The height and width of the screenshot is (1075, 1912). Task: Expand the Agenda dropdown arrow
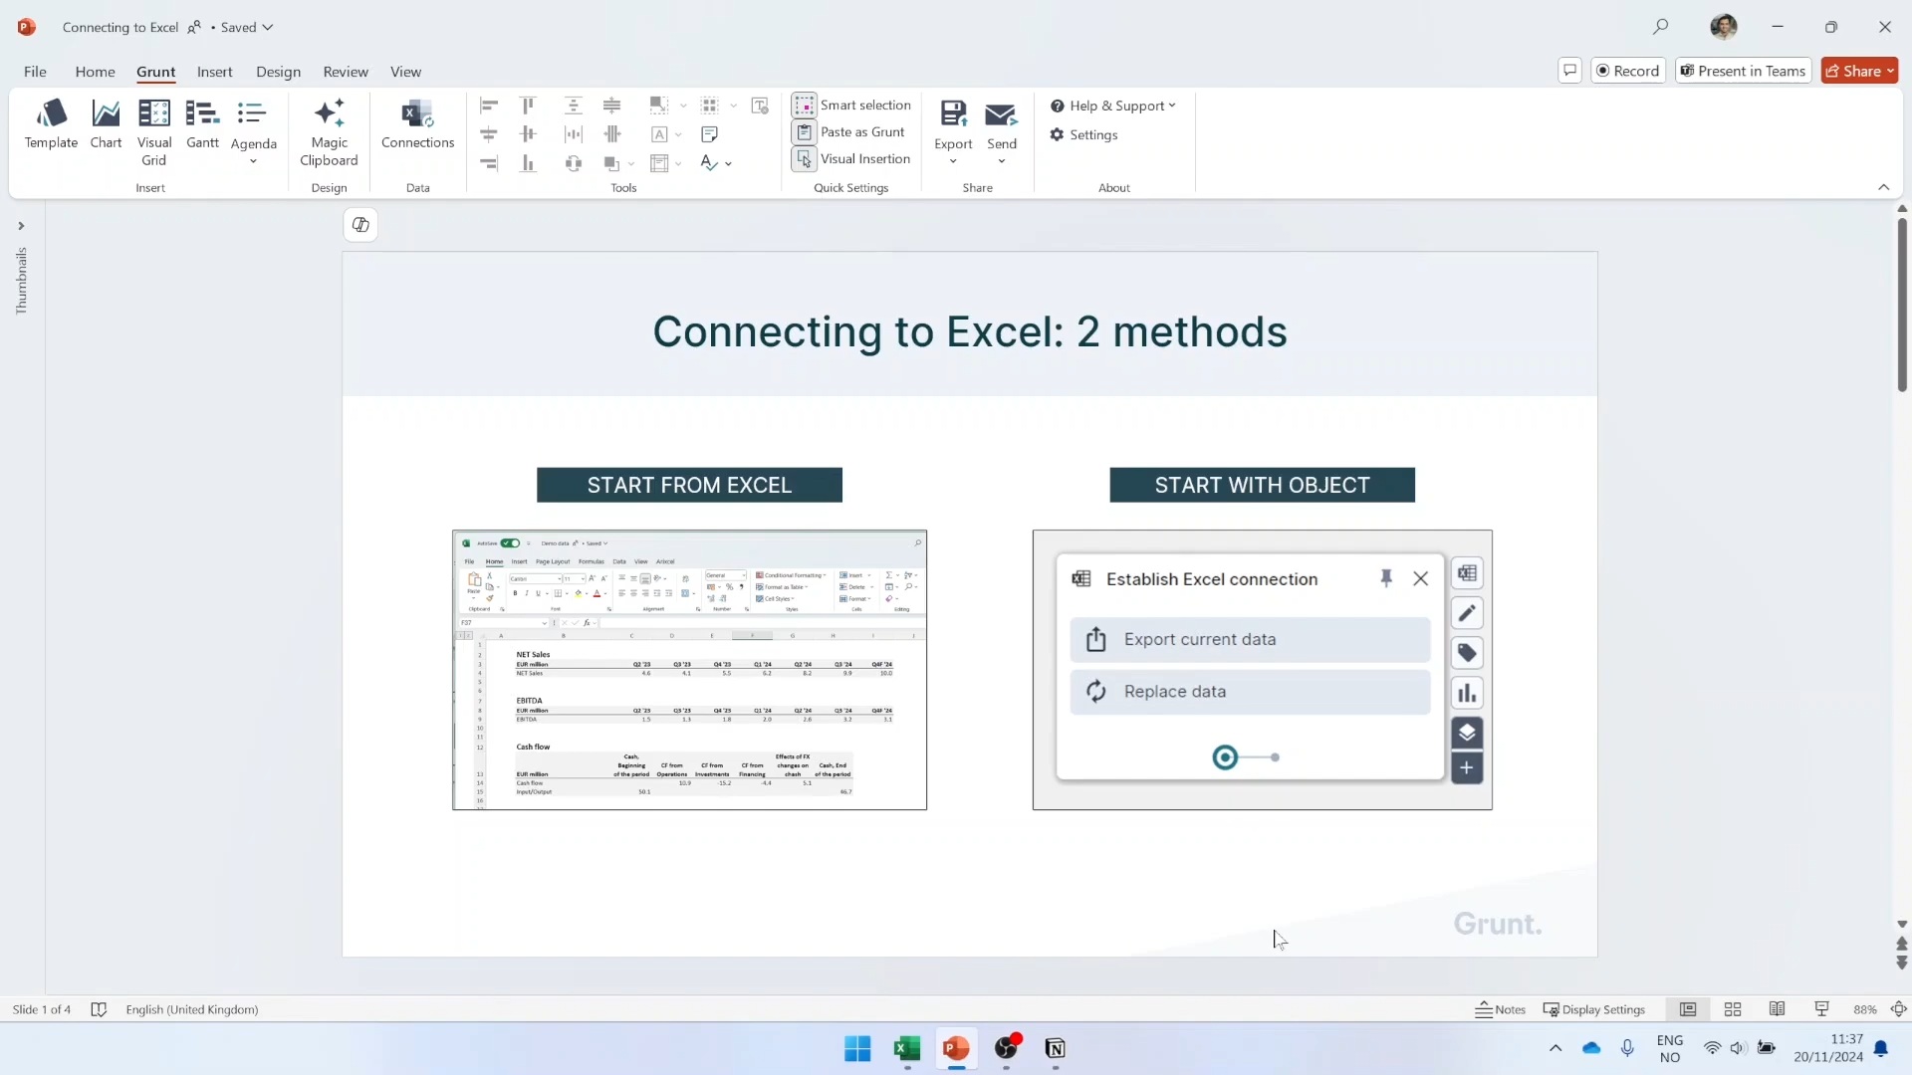[x=253, y=161]
